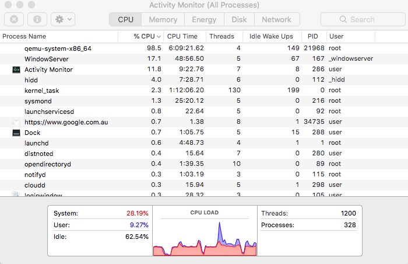Click the 98.5 CPU percentage cell
Viewport: 408px width, 264px height.
pyautogui.click(x=154, y=48)
